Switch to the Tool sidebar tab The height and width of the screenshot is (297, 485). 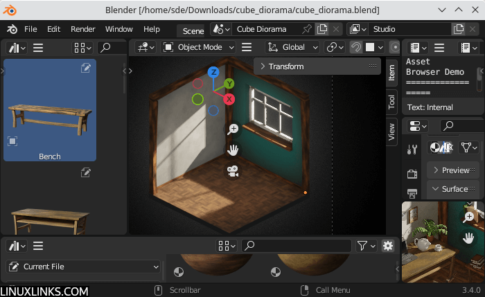tap(391, 102)
